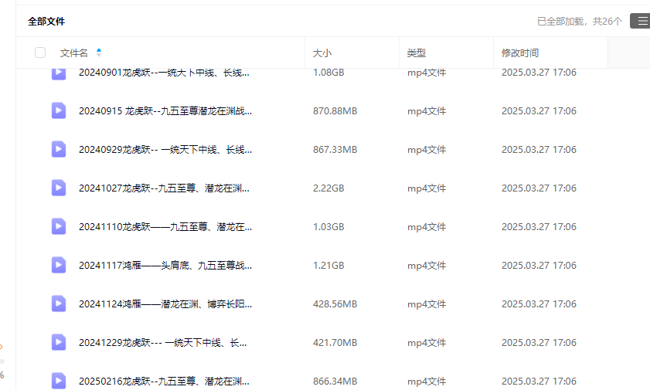Click mp4文件 type in 20241124鸿雁 row
650x390 pixels.
pos(427,304)
